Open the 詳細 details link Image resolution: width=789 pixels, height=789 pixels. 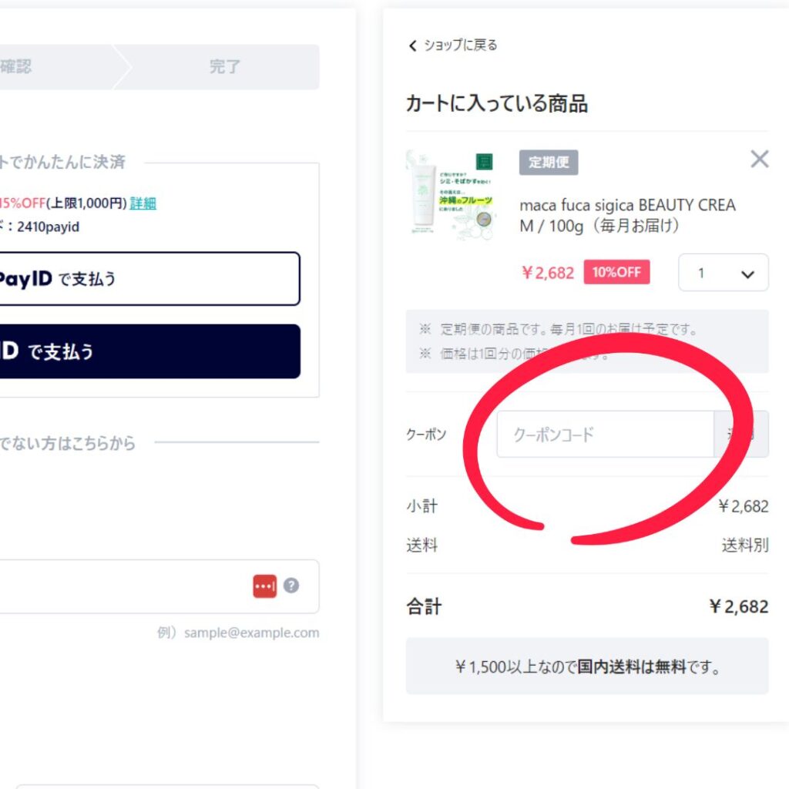click(x=143, y=203)
